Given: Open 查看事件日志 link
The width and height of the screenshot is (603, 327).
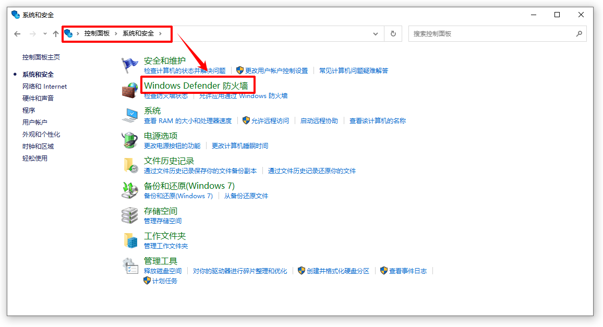Looking at the screenshot, I should coord(407,271).
